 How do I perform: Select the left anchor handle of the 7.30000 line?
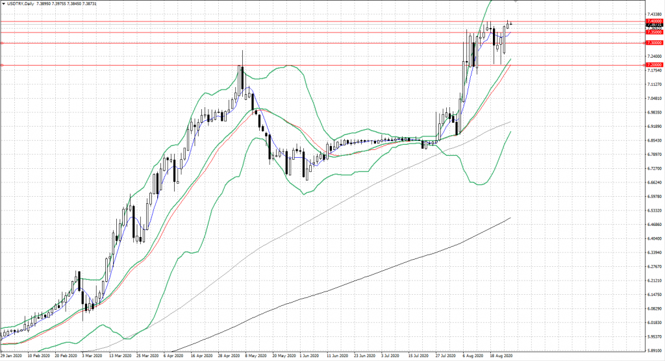(3, 44)
